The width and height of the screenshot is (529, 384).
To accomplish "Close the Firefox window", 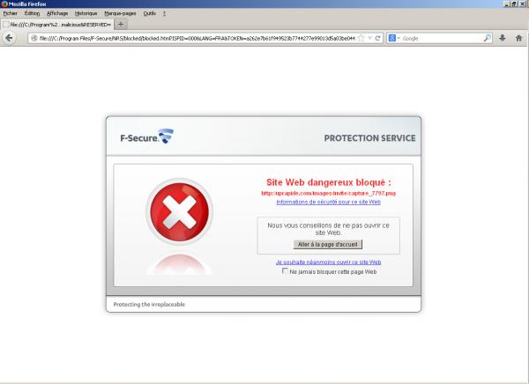I will 523,4.
